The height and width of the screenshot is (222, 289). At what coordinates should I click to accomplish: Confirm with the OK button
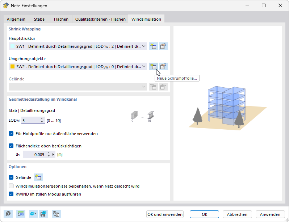coord(204,214)
